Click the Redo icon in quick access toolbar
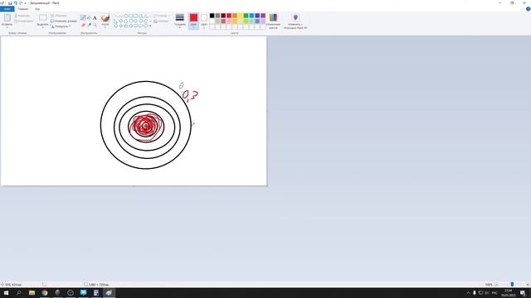This screenshot has height=298, width=531. 21,3
